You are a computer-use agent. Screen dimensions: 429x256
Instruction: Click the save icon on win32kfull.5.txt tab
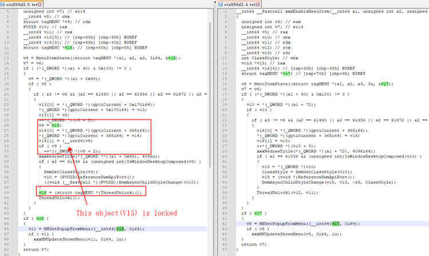point(4,5)
